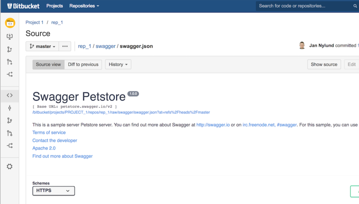
Task: Click the Clone repository sidebar icon
Action: coord(10,37)
